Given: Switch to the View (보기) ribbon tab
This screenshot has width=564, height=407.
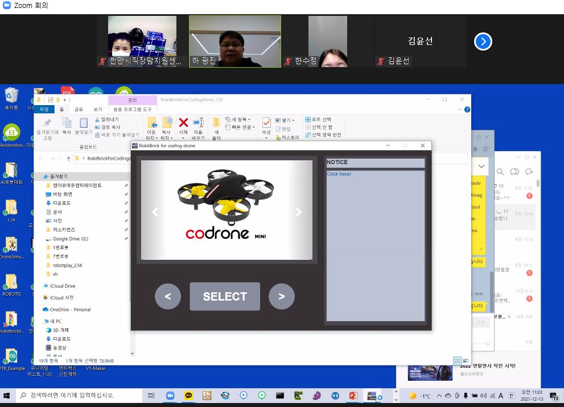Looking at the screenshot, I should (x=98, y=109).
